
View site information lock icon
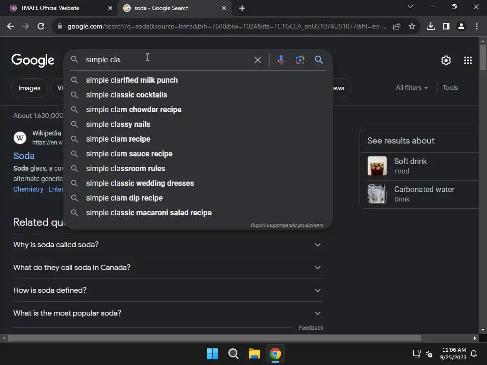pyautogui.click(x=59, y=27)
